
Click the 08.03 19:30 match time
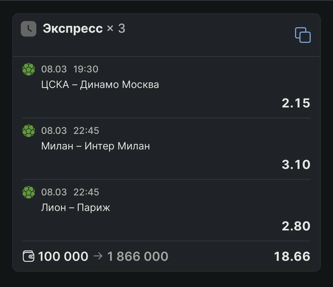70,69
